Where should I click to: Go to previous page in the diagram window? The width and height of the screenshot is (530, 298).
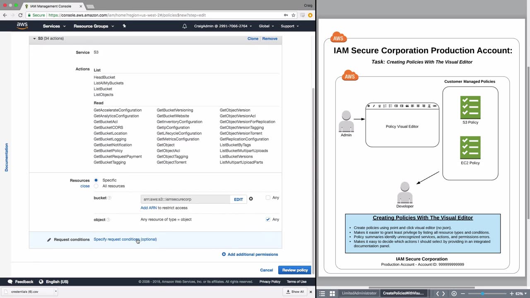437,293
